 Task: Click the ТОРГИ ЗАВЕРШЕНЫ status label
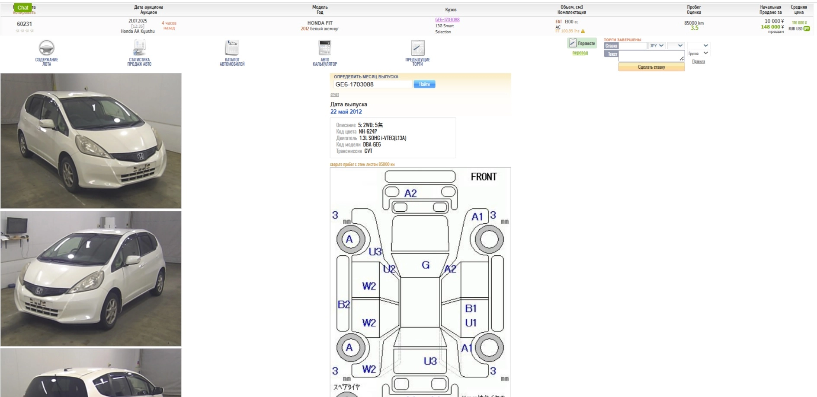tap(622, 40)
